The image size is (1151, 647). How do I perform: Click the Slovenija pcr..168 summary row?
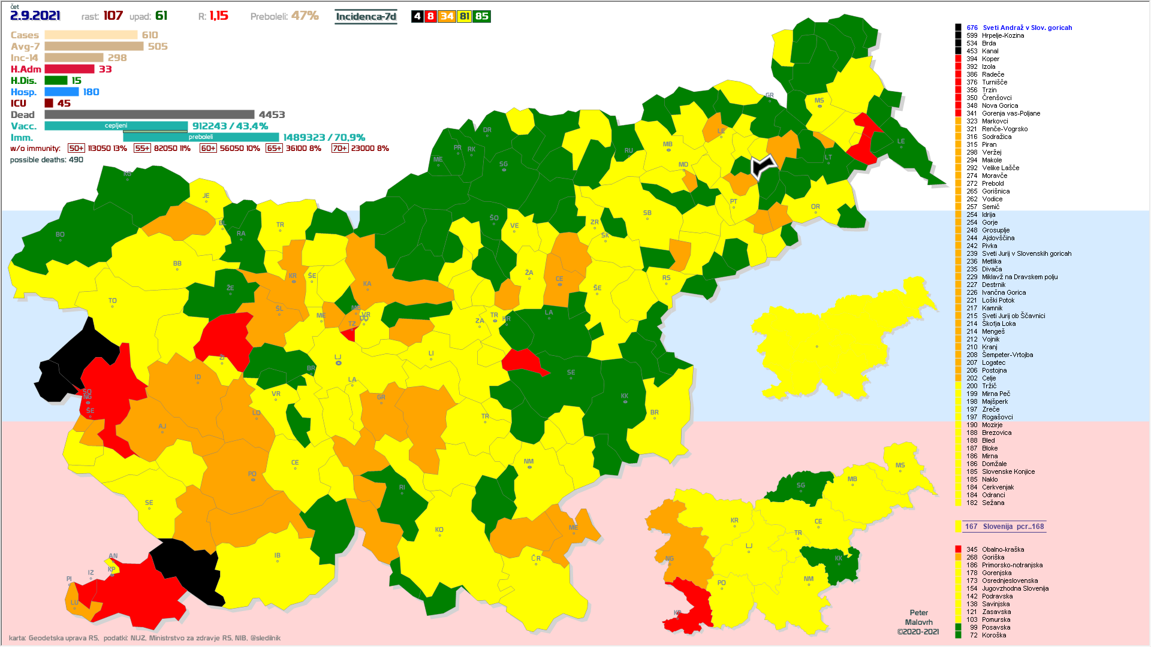click(x=1004, y=527)
